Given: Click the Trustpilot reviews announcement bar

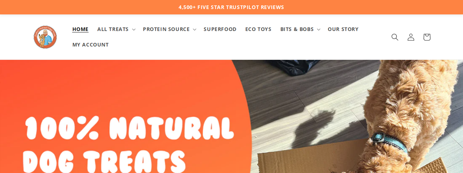Looking at the screenshot, I should [x=231, y=7].
